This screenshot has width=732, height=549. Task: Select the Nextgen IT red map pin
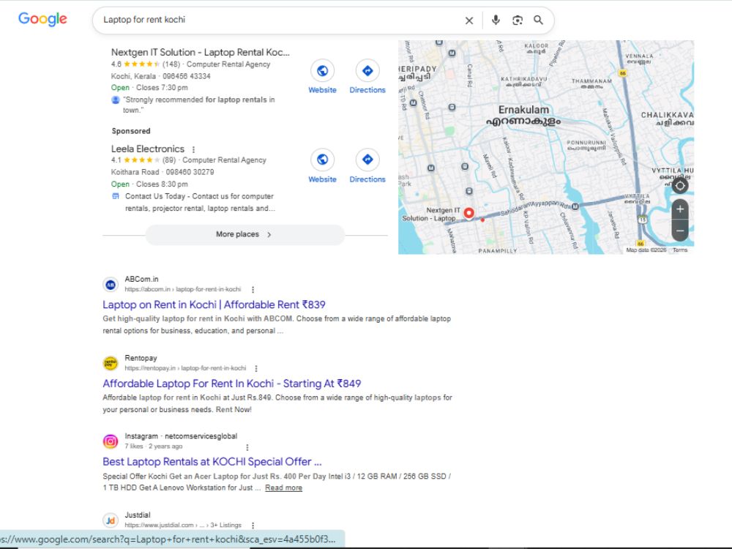point(468,213)
